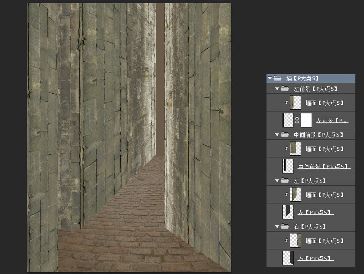Screen dimensions: 364x274
Task: Click the 墙面【P大点S】 name under 中间前景 group
Action: pos(324,149)
